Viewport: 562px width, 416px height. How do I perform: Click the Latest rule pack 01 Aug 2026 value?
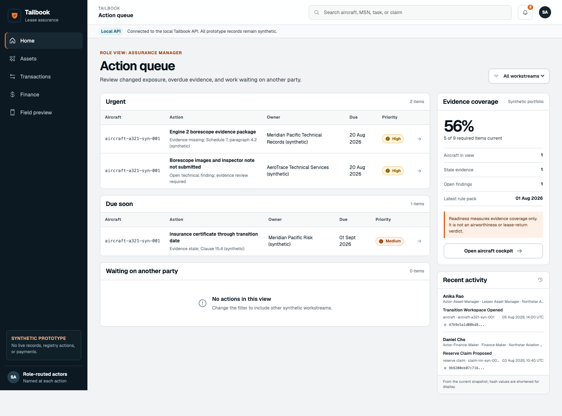pos(529,198)
